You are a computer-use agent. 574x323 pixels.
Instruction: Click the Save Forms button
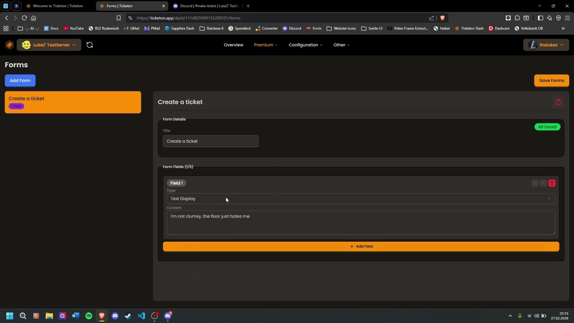click(x=552, y=80)
